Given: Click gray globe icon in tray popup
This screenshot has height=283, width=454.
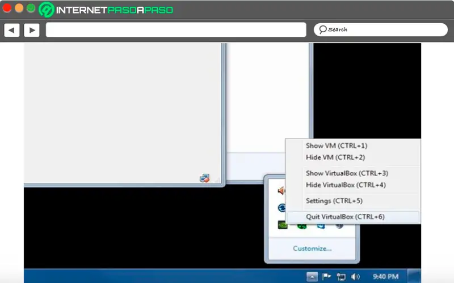Looking at the screenshot, I should point(339,226).
